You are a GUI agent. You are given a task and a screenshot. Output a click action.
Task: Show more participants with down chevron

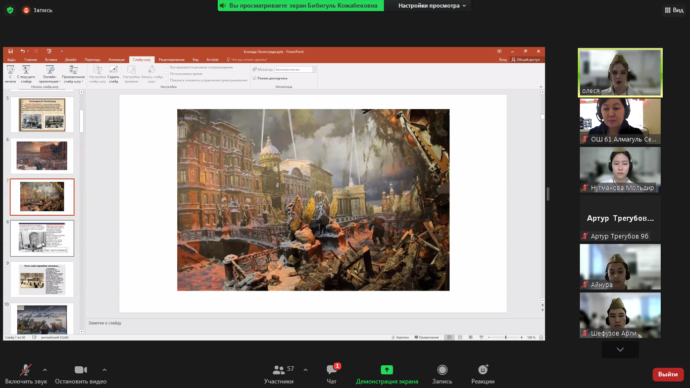point(620,350)
